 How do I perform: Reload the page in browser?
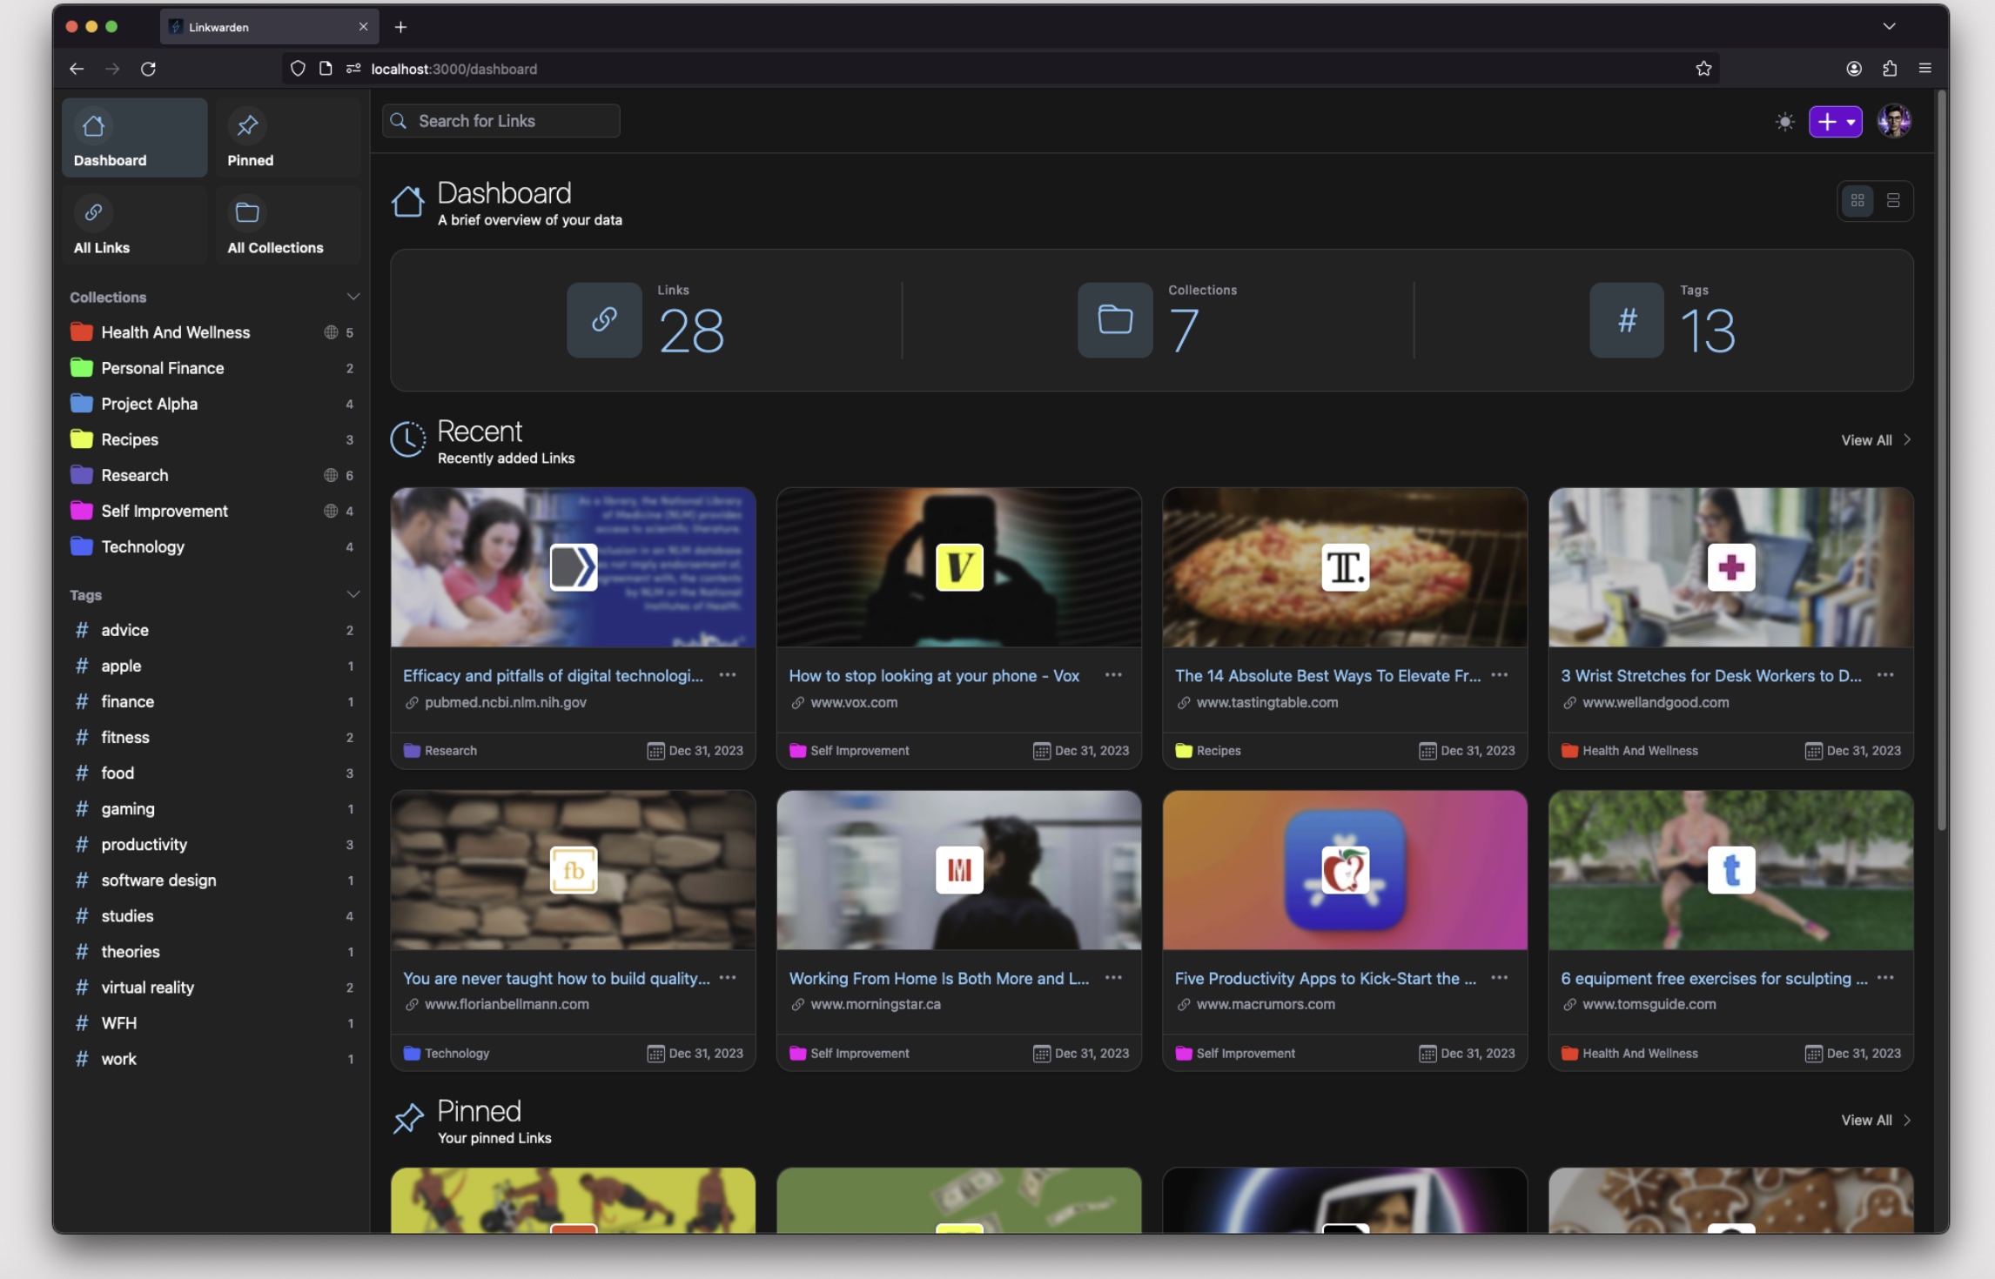pyautogui.click(x=148, y=69)
